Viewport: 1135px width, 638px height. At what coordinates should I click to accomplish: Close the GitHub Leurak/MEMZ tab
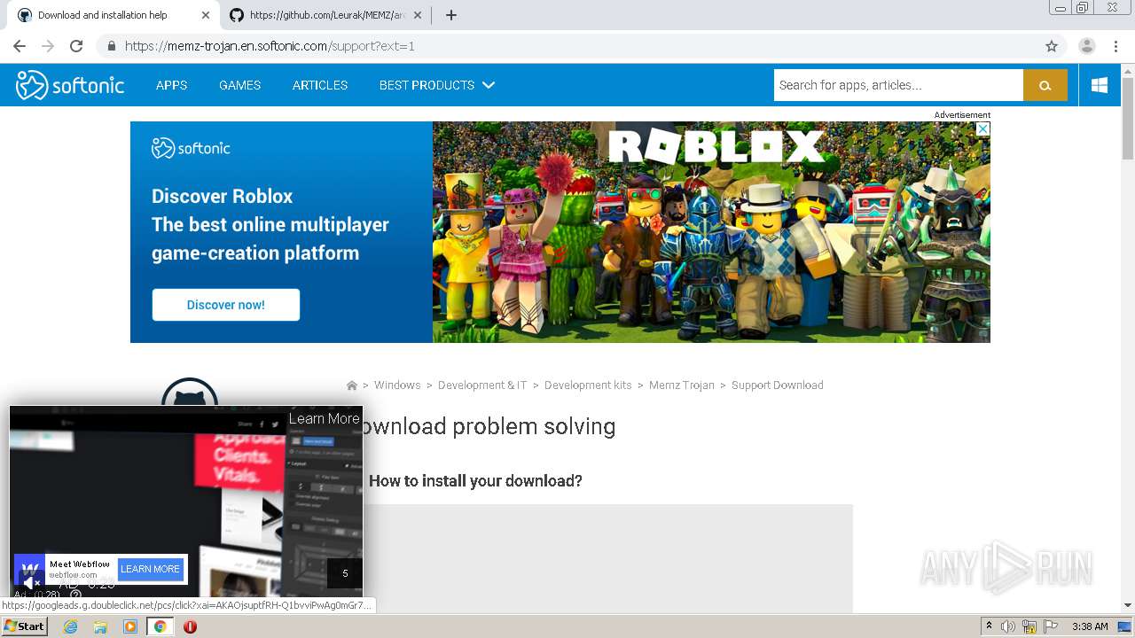pos(417,15)
